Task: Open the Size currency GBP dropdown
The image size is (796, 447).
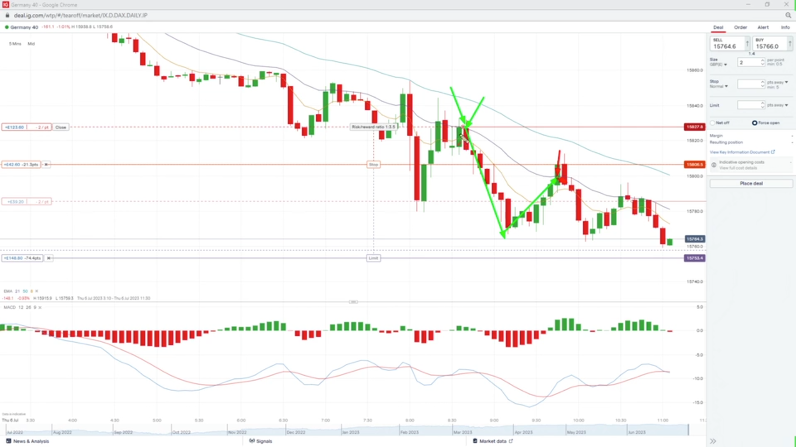Action: click(x=718, y=65)
